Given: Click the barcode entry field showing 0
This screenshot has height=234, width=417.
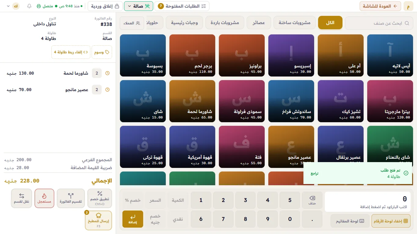Looking at the screenshot, I should pyautogui.click(x=368, y=202).
